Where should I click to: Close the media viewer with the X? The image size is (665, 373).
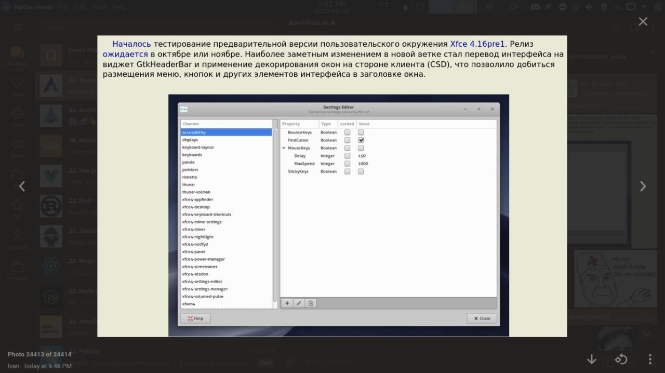pyautogui.click(x=643, y=21)
